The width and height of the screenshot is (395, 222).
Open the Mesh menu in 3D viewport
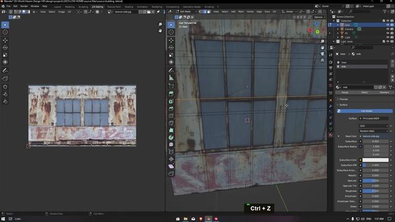pos(241,12)
